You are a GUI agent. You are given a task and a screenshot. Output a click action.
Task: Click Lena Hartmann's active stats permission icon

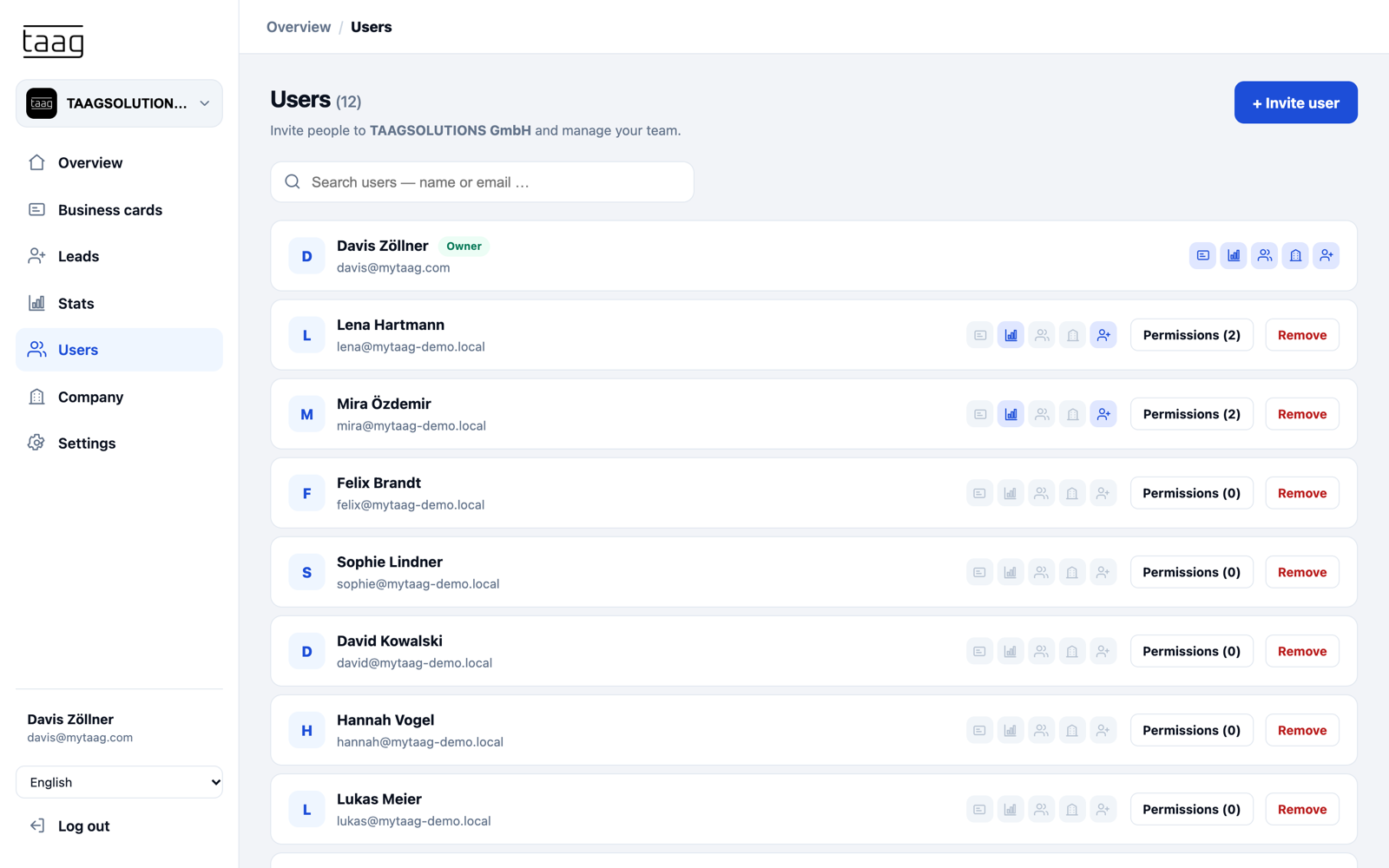(1011, 335)
